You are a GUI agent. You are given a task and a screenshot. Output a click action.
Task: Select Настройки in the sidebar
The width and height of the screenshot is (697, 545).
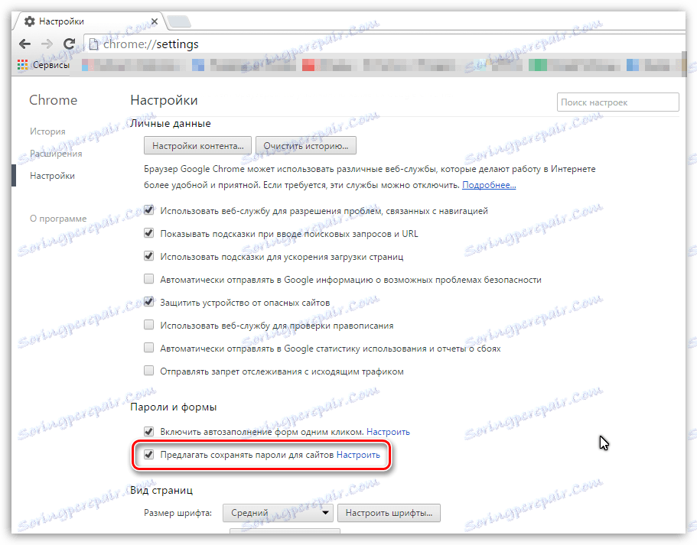pyautogui.click(x=53, y=176)
